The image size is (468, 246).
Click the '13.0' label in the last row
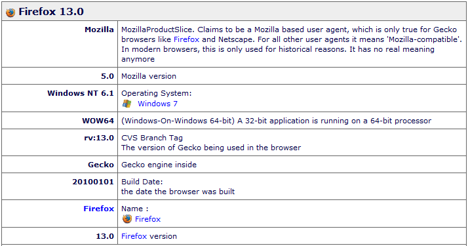(105, 236)
